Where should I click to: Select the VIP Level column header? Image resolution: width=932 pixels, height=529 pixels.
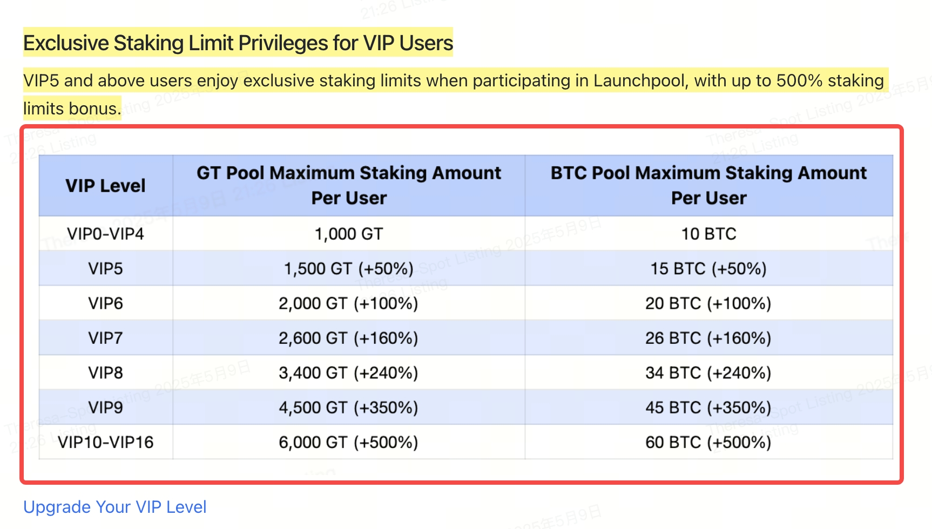106,186
